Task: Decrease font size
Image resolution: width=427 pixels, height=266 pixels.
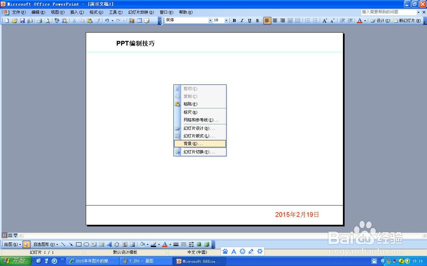Action: (x=332, y=20)
